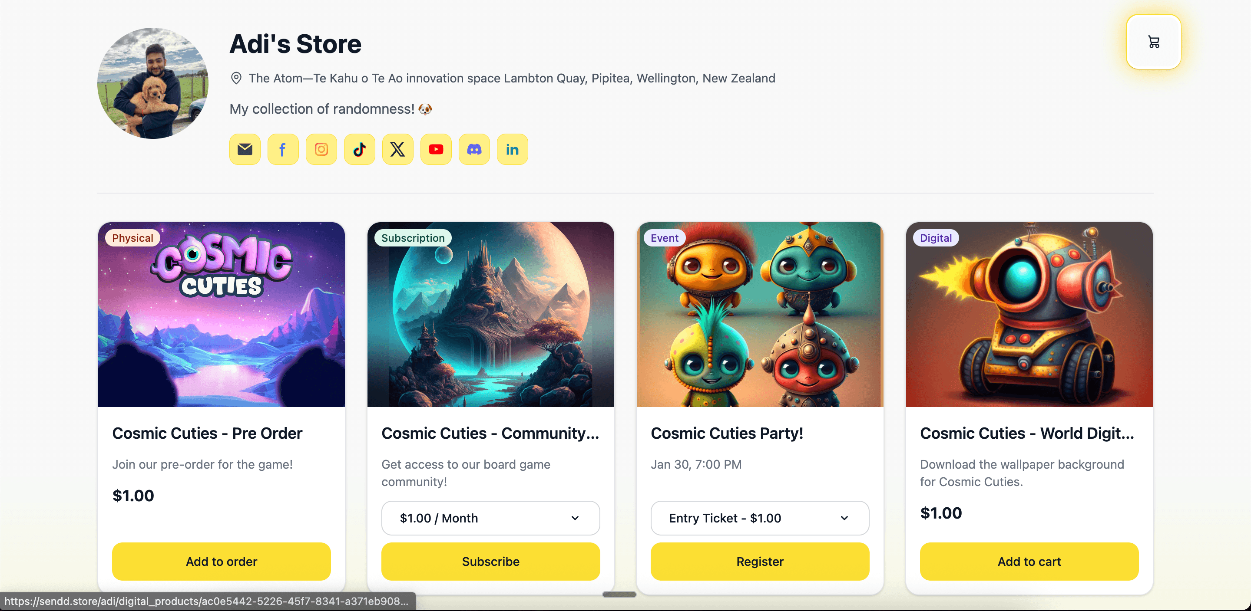Open Cosmic Cuties - World Digit... title link
The width and height of the screenshot is (1251, 611).
coord(1026,433)
